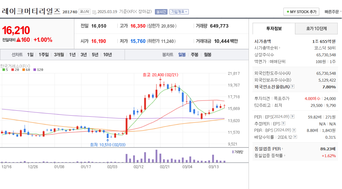The image size is (342, 189).
Task: Click the help icon beside PER EPS(2024.09)
Action: pos(292,117)
